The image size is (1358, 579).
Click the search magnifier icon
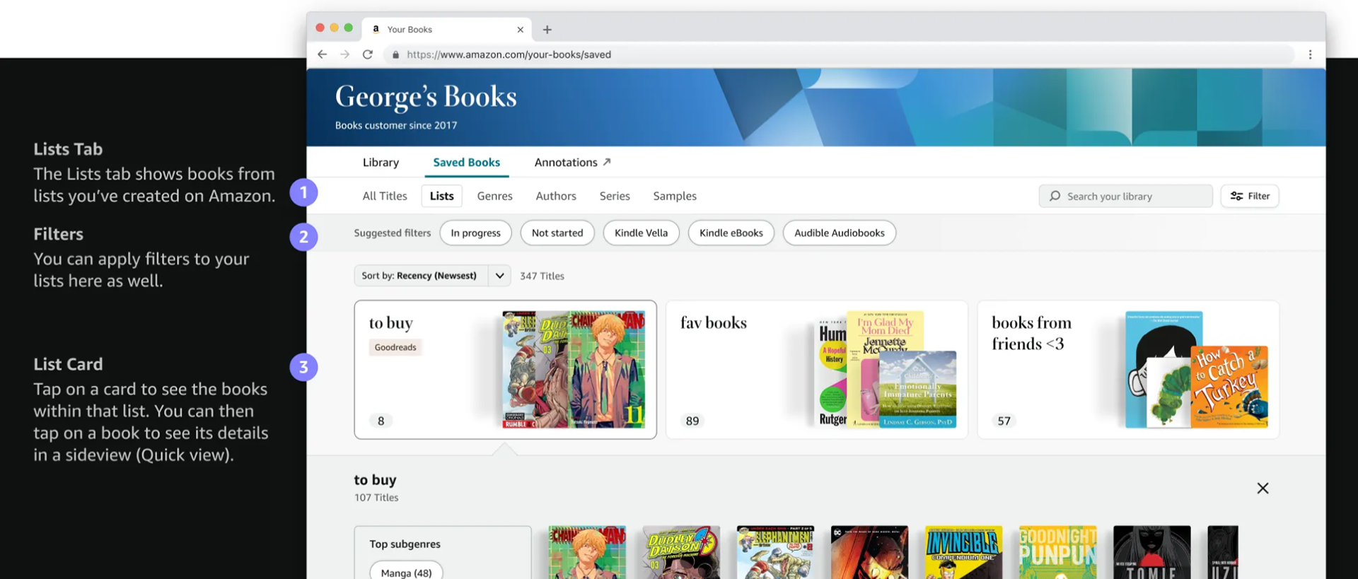pos(1055,196)
